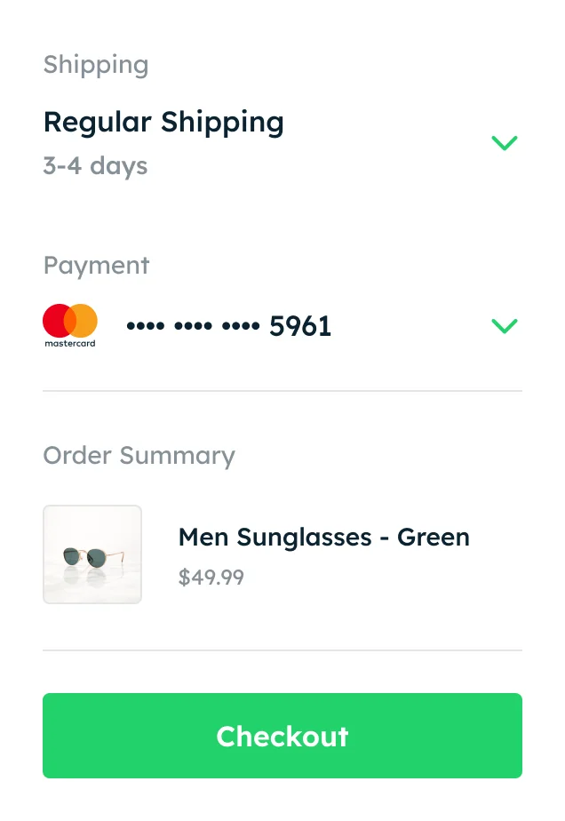Click the last four digits 5961

tap(300, 326)
